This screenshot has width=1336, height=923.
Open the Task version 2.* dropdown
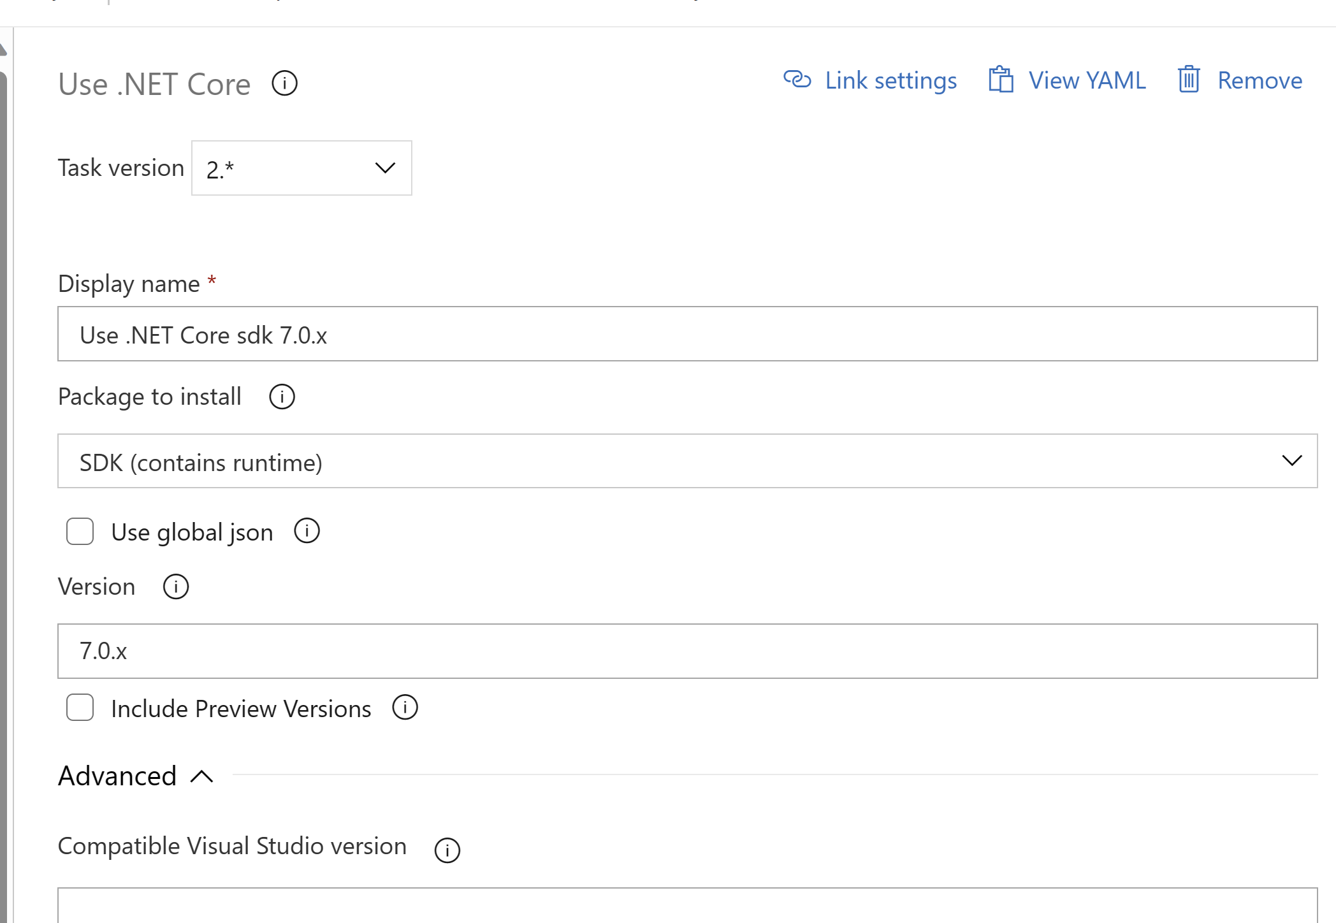pyautogui.click(x=300, y=168)
